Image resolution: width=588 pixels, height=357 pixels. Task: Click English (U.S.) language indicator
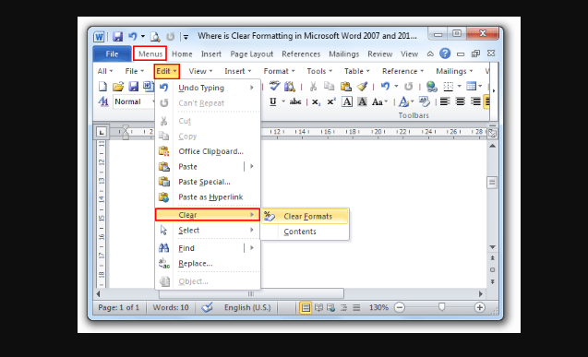click(247, 307)
